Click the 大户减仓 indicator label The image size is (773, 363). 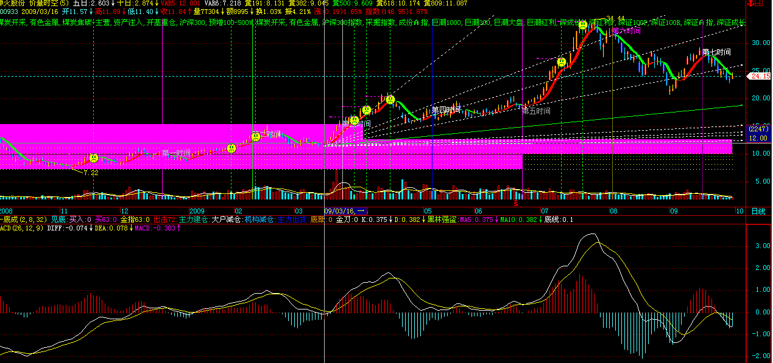(226, 220)
